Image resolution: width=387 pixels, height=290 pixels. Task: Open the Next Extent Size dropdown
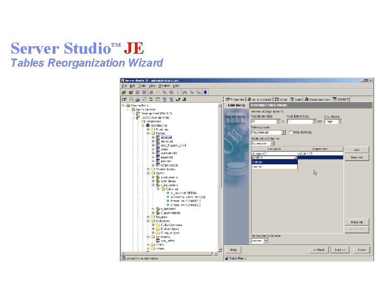[x=314, y=121]
